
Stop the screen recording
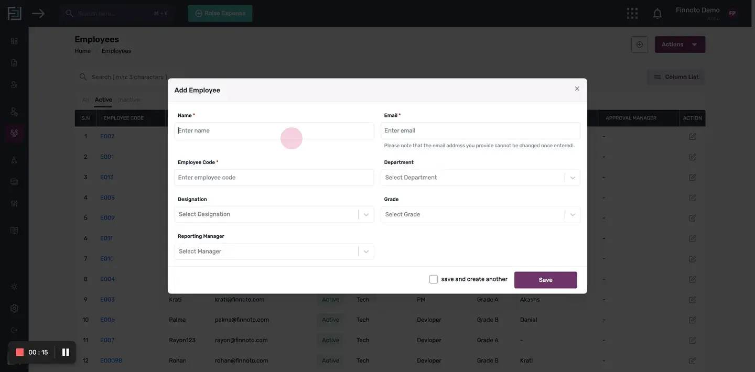click(x=20, y=352)
